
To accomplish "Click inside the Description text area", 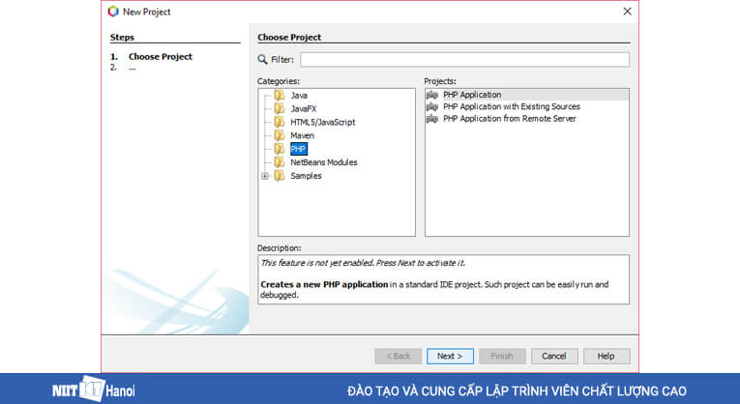I will click(x=443, y=279).
